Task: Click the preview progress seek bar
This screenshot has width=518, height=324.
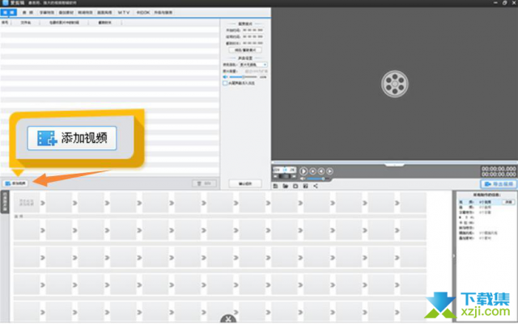Action: coord(394,162)
